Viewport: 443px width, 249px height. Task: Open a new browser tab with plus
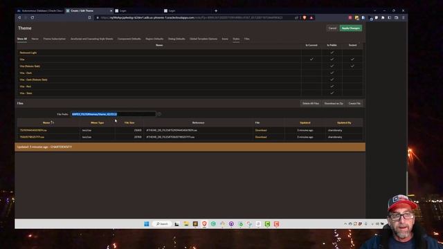click(x=216, y=11)
